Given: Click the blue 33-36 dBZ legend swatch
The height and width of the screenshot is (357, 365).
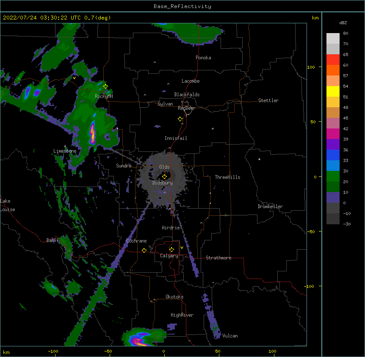Looking at the screenshot, I should (x=333, y=155).
